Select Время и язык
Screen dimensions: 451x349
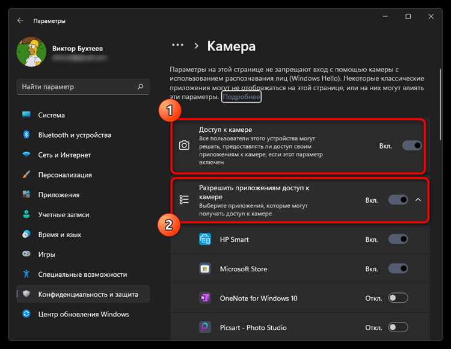pos(83,235)
